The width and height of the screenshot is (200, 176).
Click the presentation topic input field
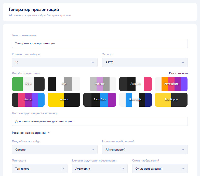[x=100, y=43]
